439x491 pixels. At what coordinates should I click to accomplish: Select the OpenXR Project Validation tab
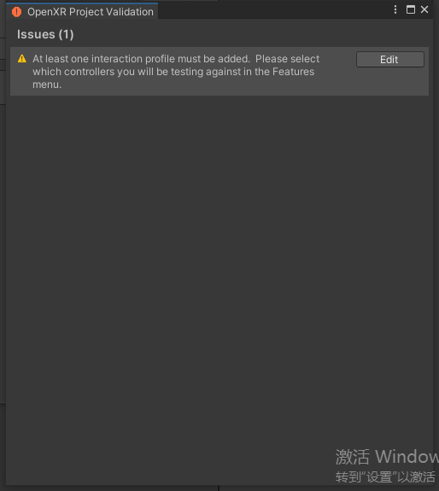pyautogui.click(x=82, y=11)
